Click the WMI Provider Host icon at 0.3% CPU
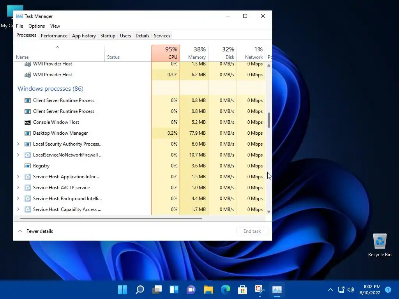 coord(28,75)
